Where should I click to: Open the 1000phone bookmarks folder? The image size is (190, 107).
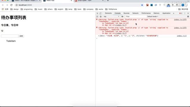111,9
